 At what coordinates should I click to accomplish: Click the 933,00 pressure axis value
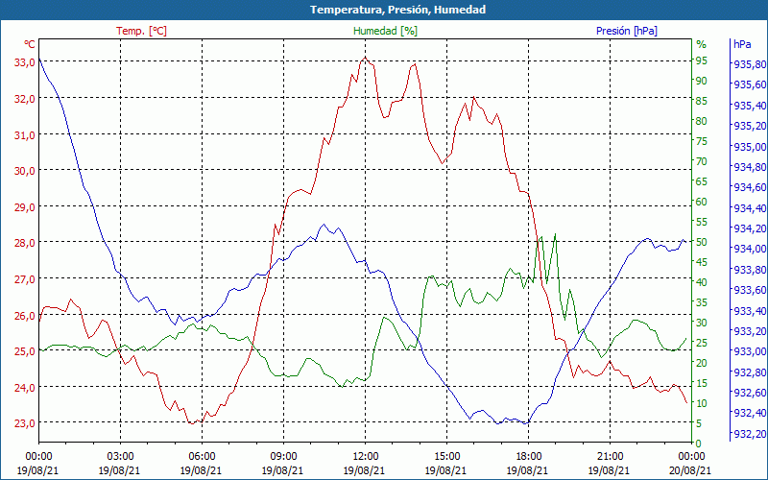750,351
